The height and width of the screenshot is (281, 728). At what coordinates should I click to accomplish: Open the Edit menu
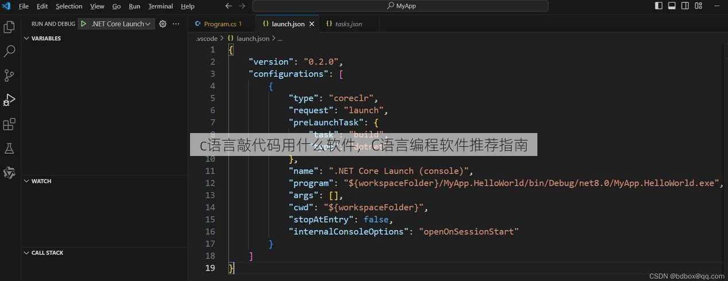42,6
